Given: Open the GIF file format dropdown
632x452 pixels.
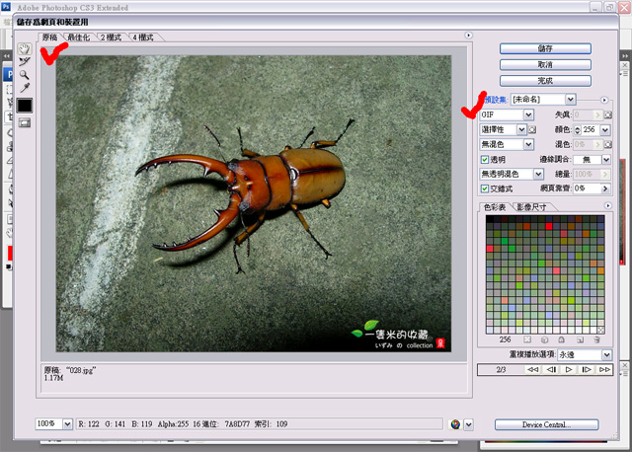Looking at the screenshot, I should [528, 114].
